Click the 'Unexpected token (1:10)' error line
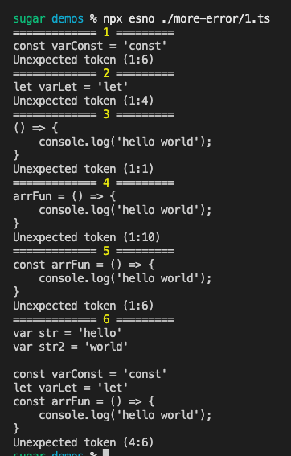 coord(87,237)
